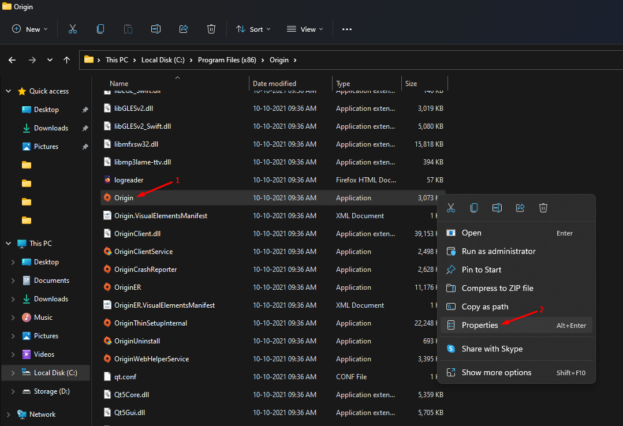Open the New dropdown menu
This screenshot has width=623, height=426.
tap(30, 29)
